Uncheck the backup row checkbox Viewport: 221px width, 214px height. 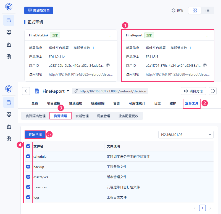tap(28, 167)
